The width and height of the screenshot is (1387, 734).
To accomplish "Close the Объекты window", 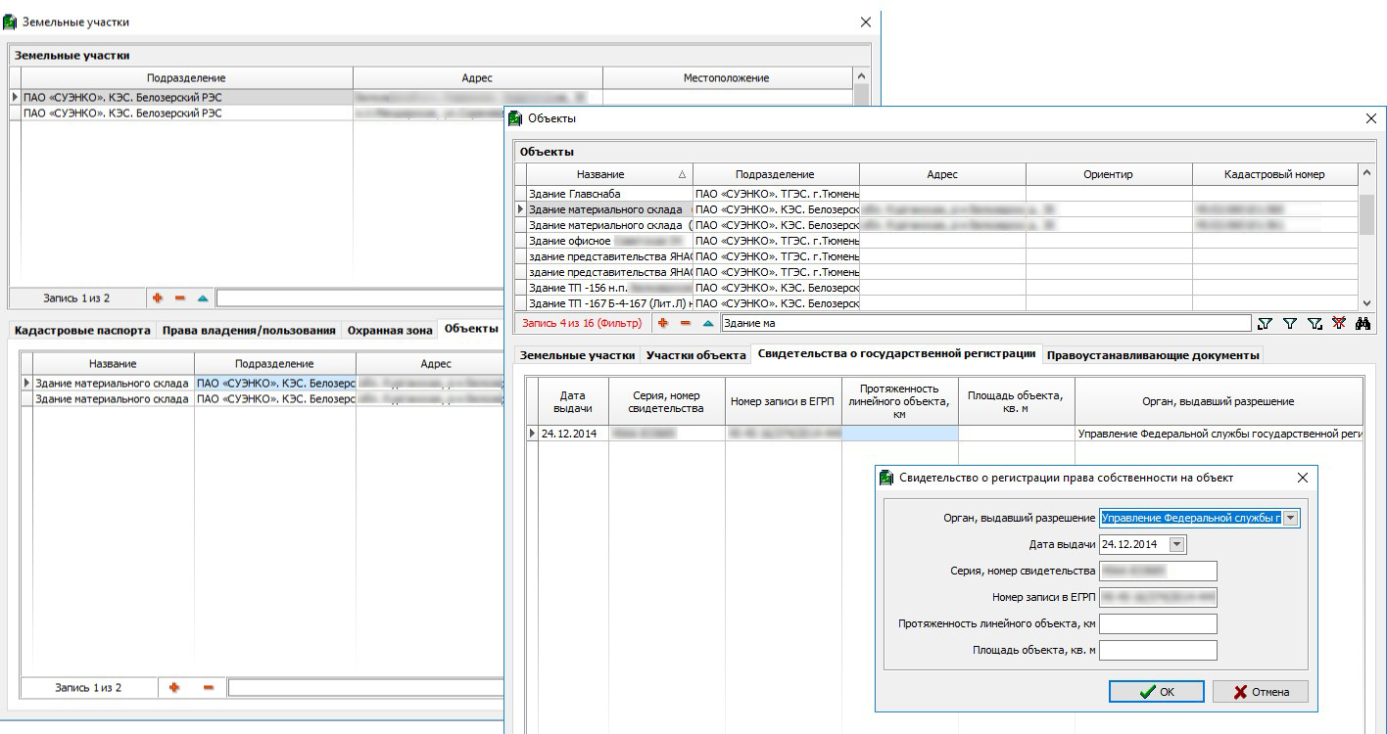I will (1370, 118).
